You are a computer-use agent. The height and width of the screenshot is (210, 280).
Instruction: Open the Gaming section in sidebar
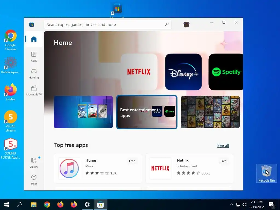coord(34,74)
